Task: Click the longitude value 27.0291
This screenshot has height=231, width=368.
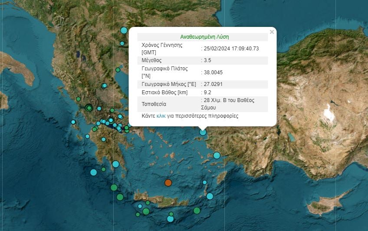Action: coord(213,84)
